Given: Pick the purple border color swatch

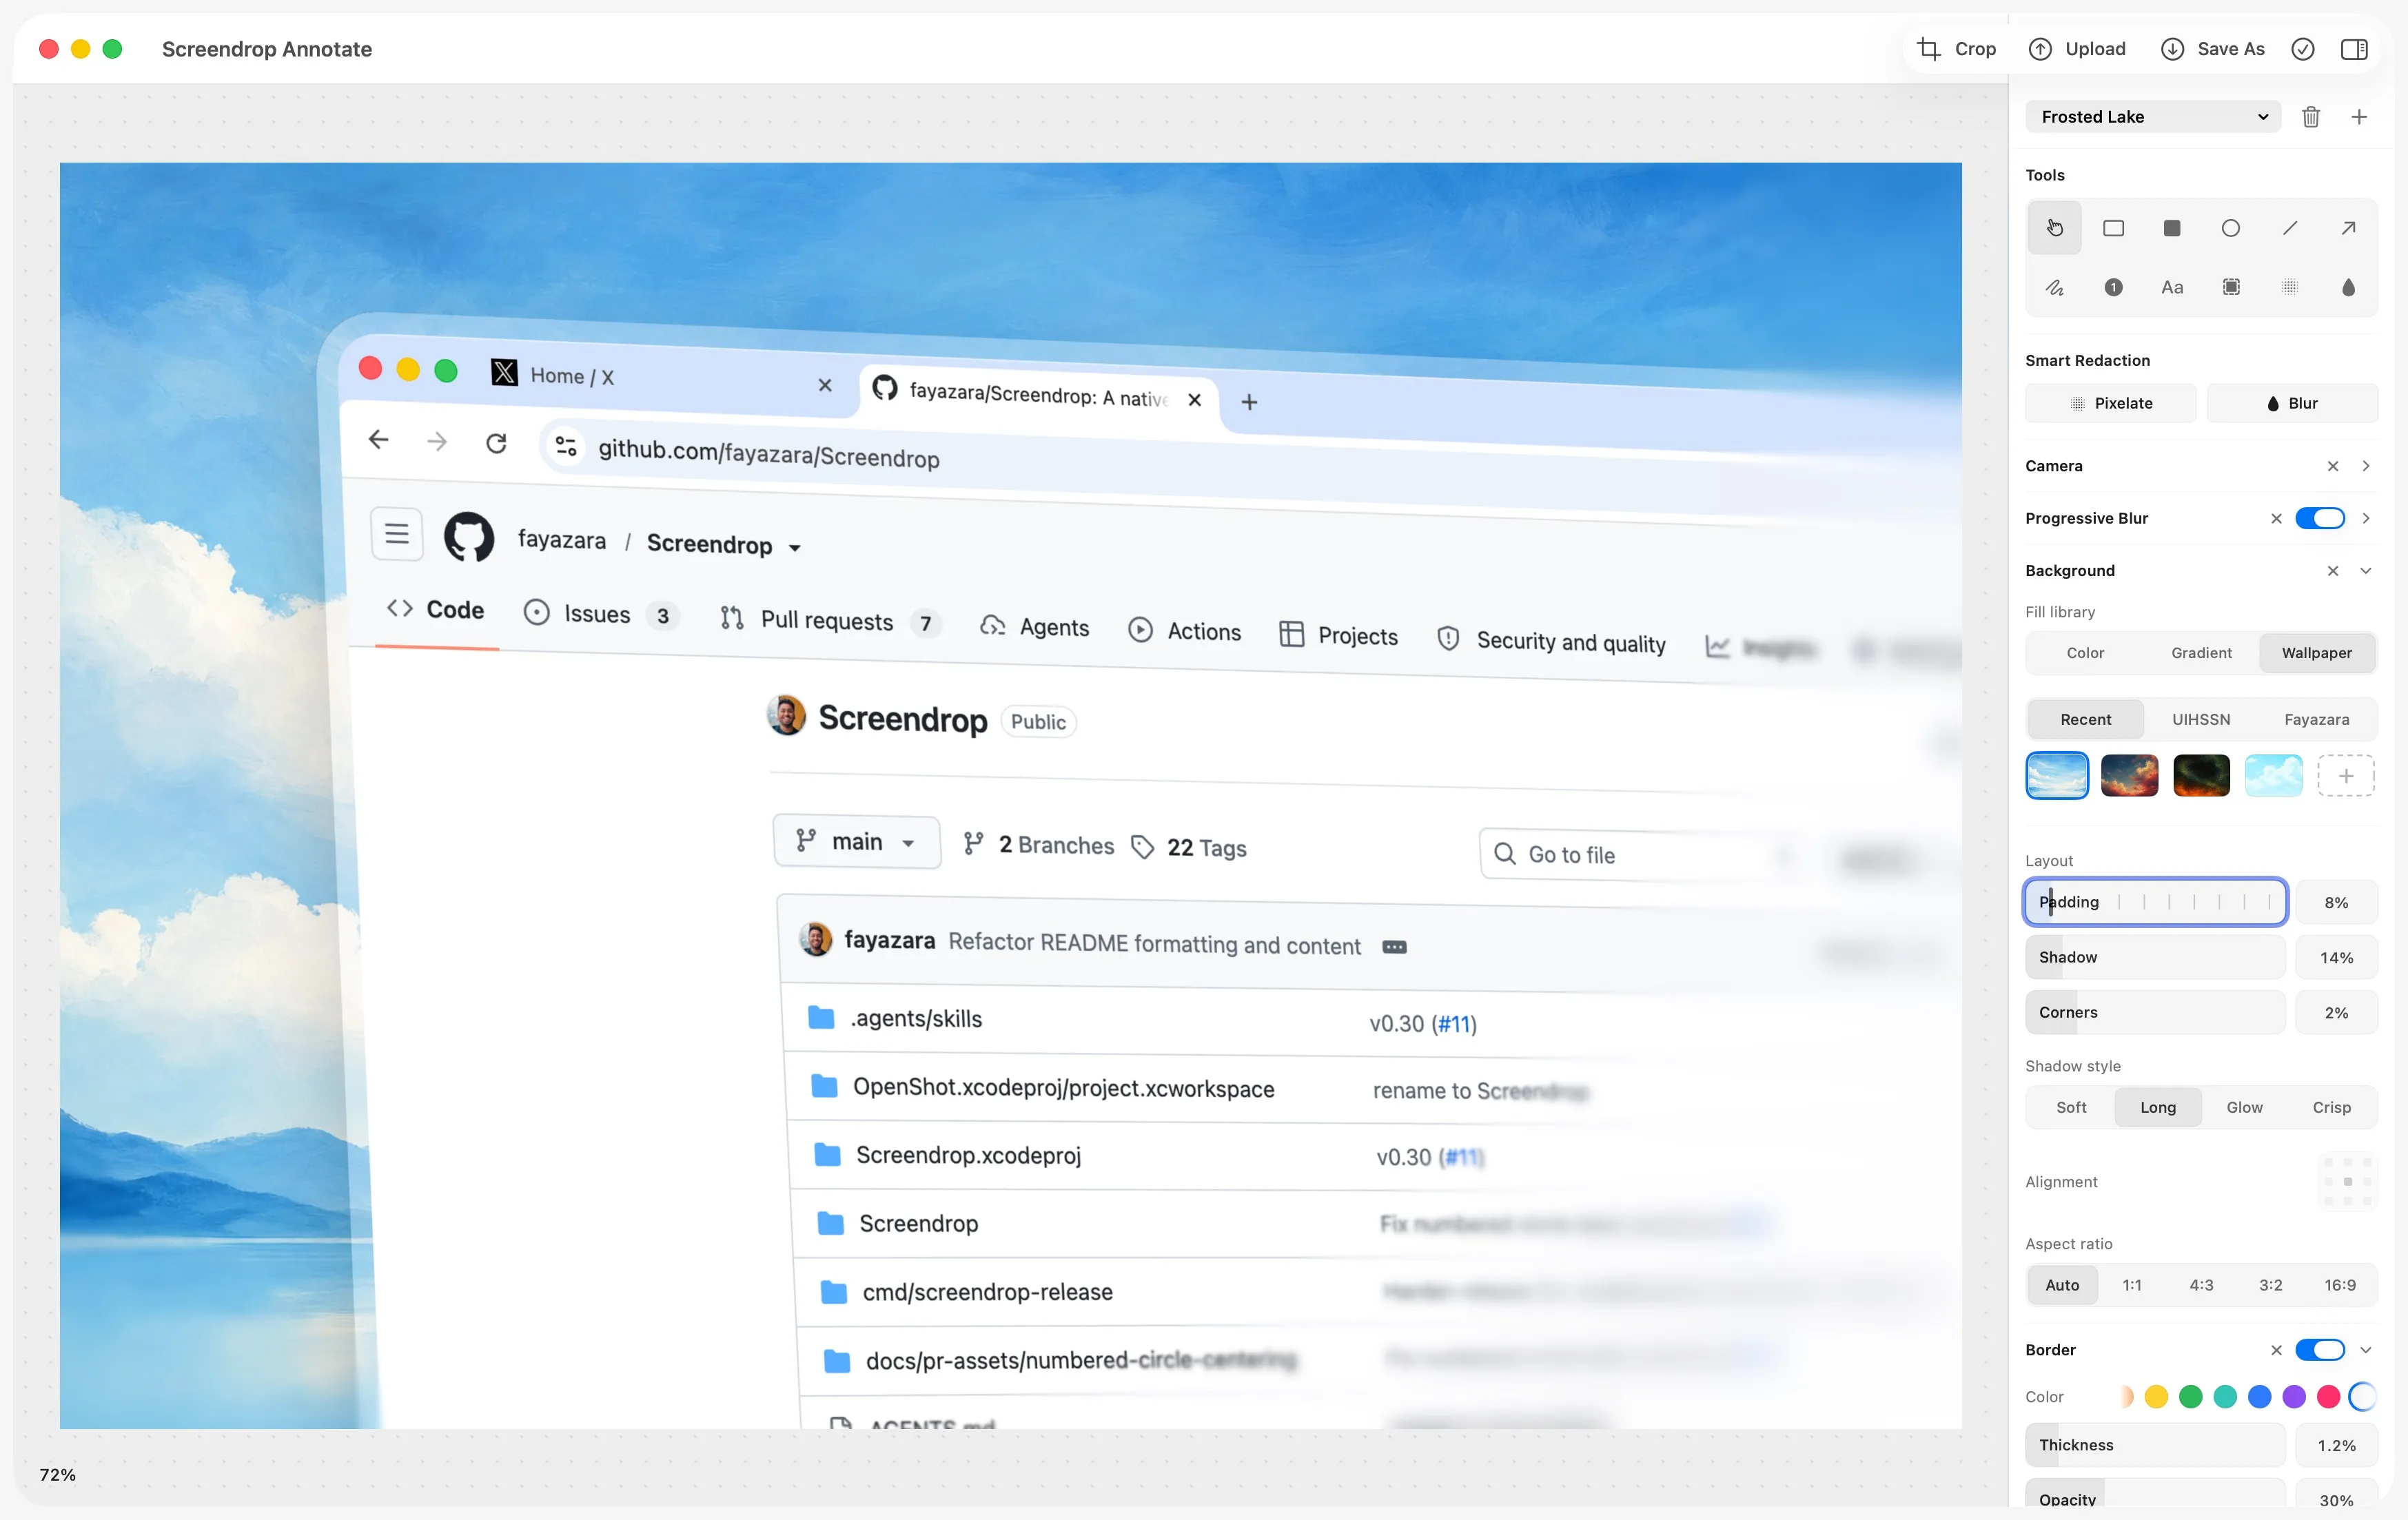Looking at the screenshot, I should point(2294,1397).
